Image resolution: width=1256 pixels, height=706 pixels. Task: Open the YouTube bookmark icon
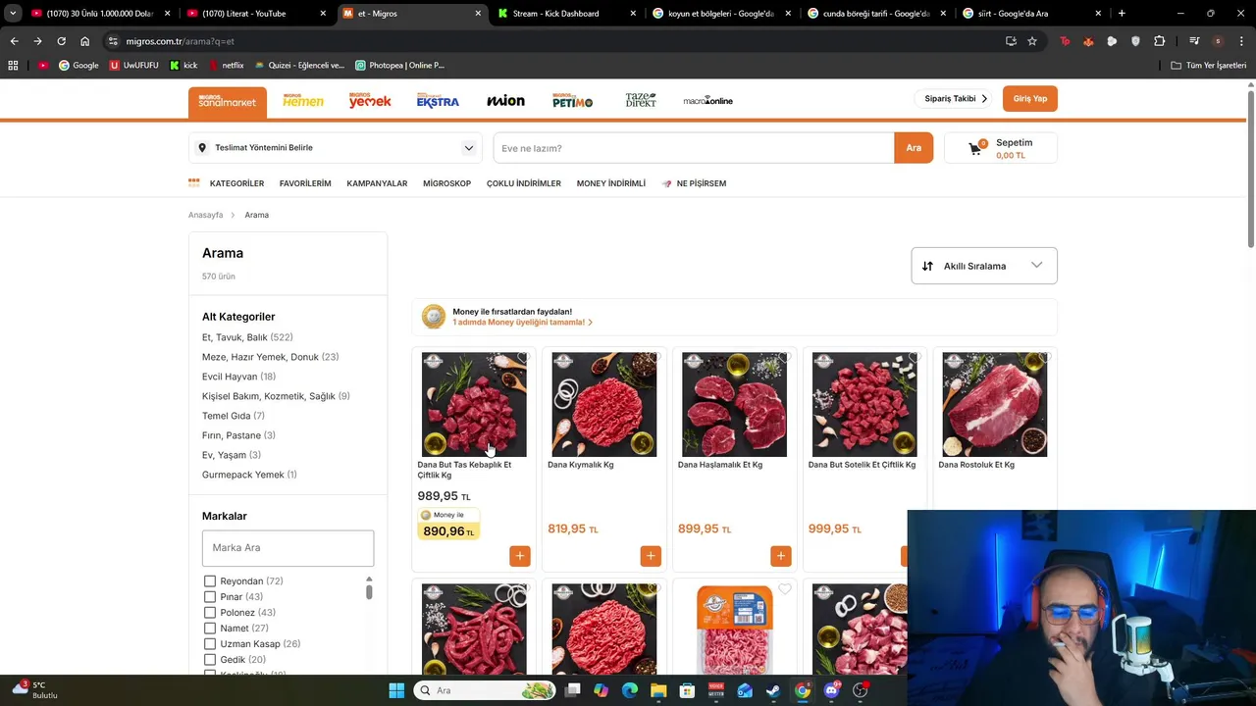tap(43, 65)
